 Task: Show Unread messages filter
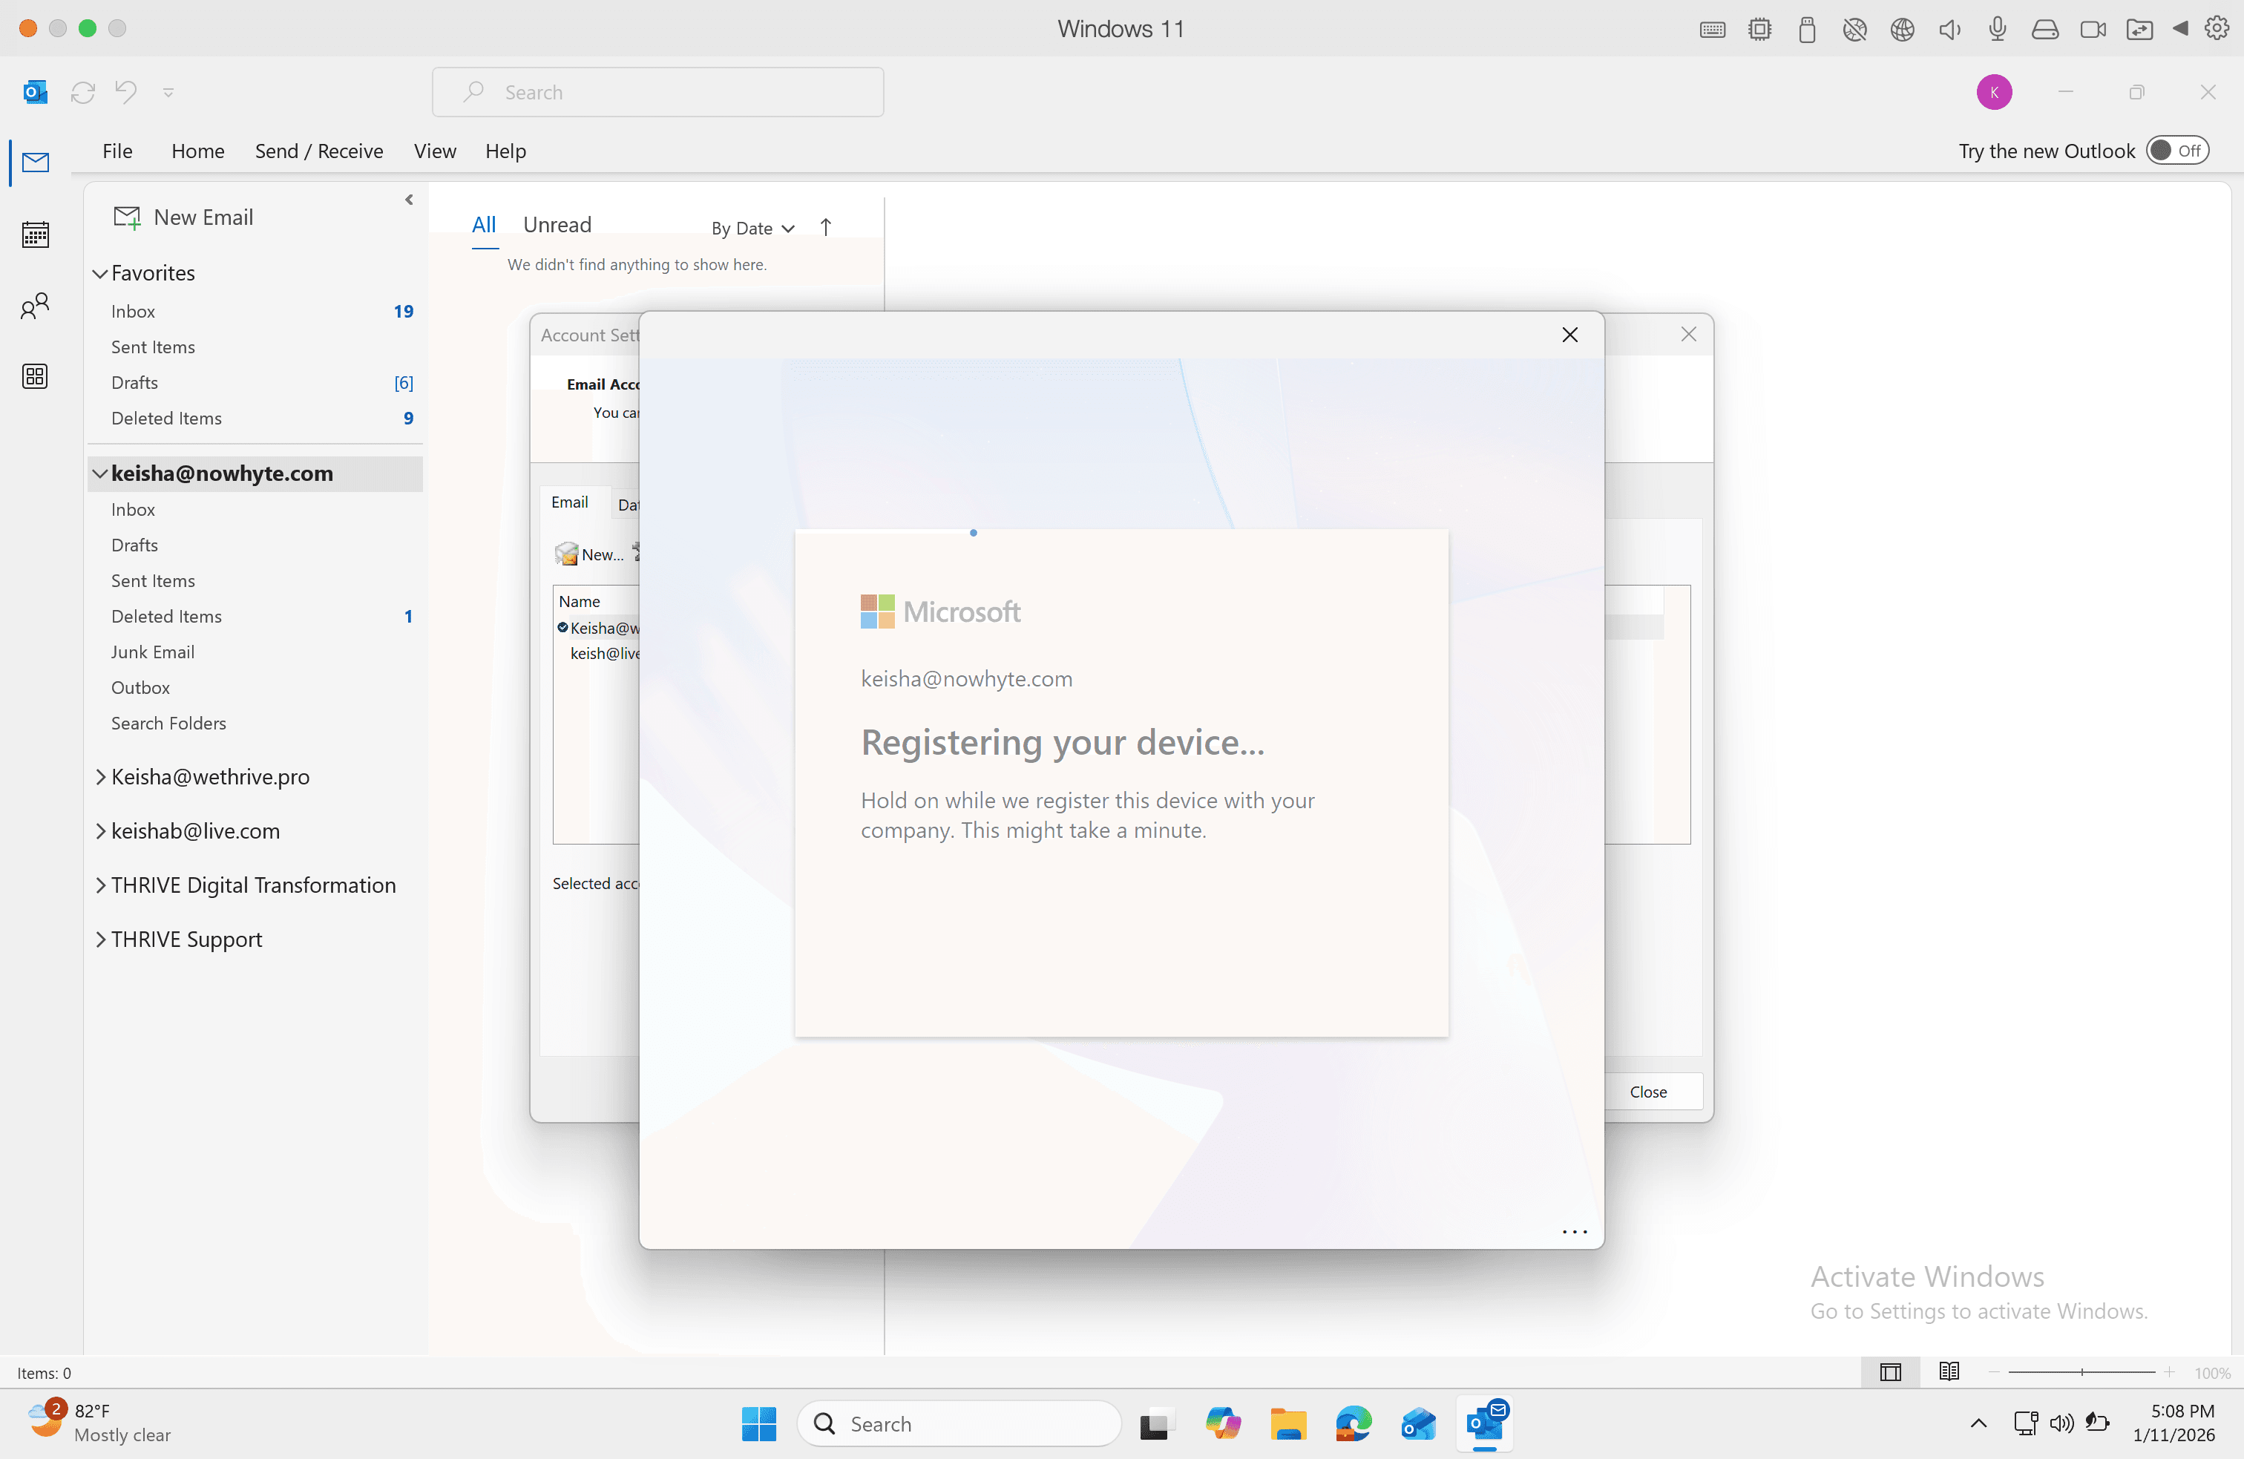[557, 224]
